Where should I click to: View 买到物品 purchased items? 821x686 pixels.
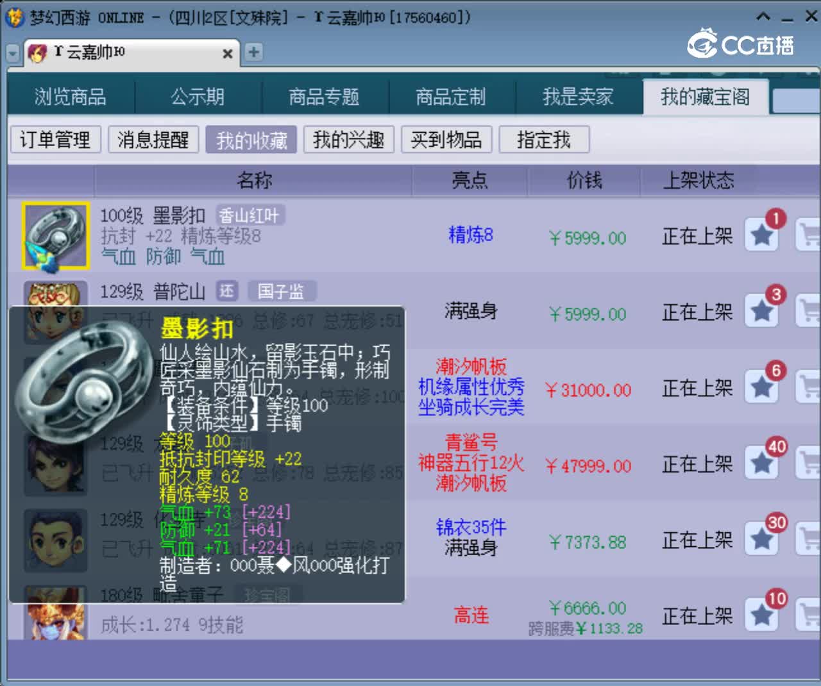(x=446, y=139)
